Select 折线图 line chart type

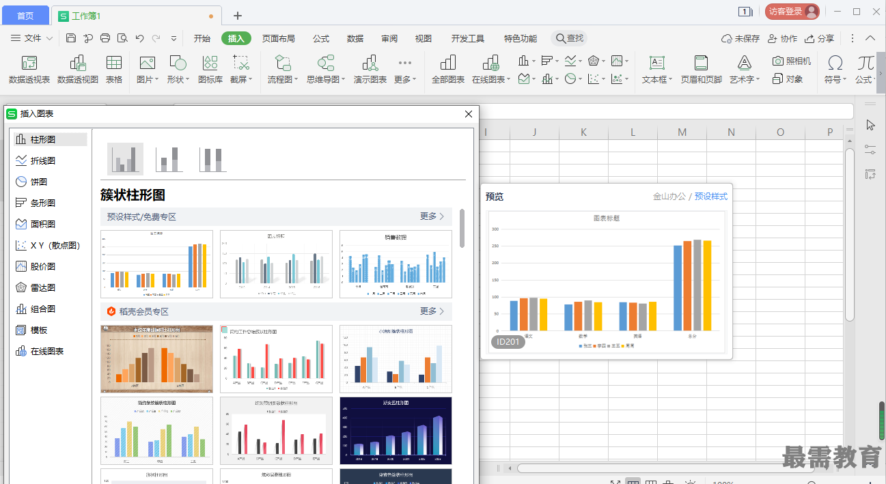[51, 160]
